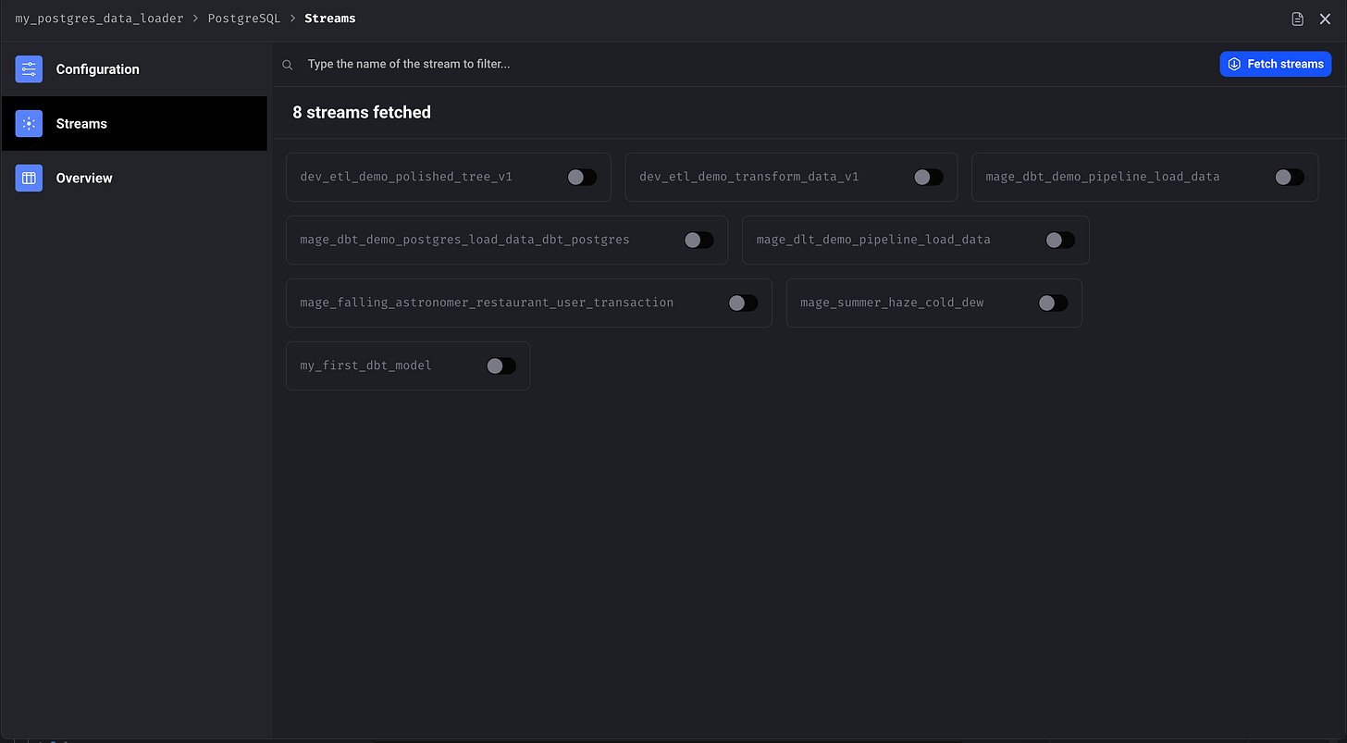Toggle the mage_summer_haze_cold_dew stream
The image size is (1347, 743).
(x=1052, y=303)
